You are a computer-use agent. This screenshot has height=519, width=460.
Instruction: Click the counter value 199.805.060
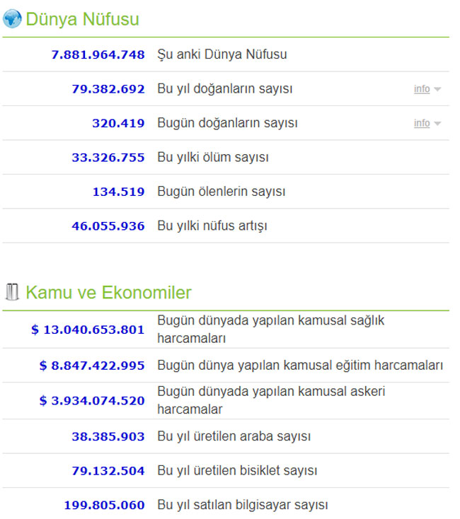point(104,506)
